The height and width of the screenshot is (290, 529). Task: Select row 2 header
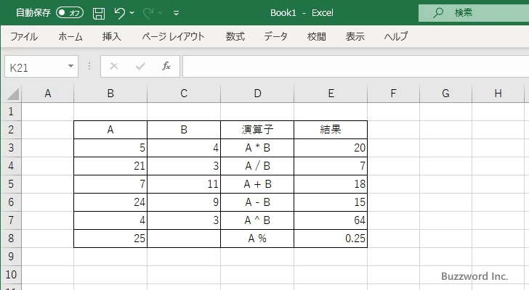[x=11, y=130]
